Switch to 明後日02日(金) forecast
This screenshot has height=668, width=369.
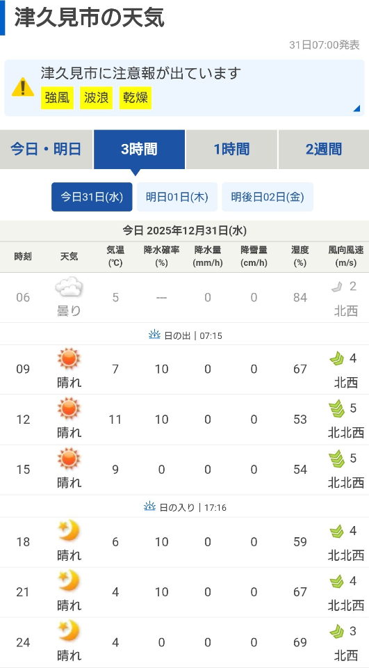(x=268, y=197)
